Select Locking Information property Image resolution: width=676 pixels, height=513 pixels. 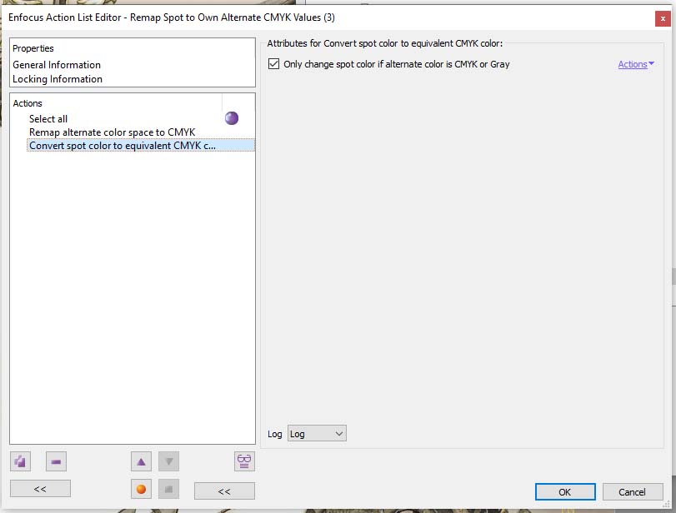tap(58, 79)
